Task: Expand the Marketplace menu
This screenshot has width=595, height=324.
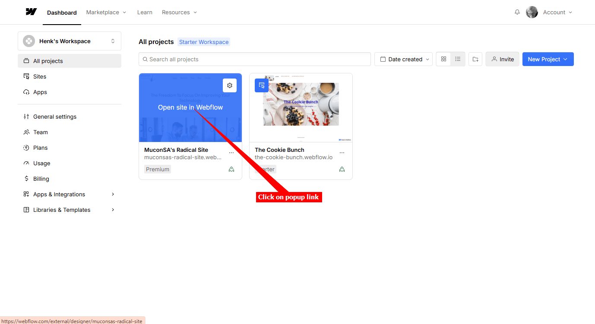Action: 106,12
